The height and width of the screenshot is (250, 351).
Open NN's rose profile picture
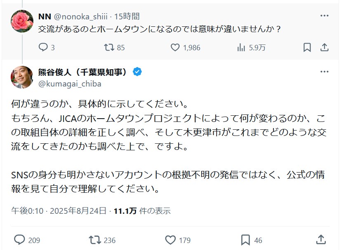(22, 21)
